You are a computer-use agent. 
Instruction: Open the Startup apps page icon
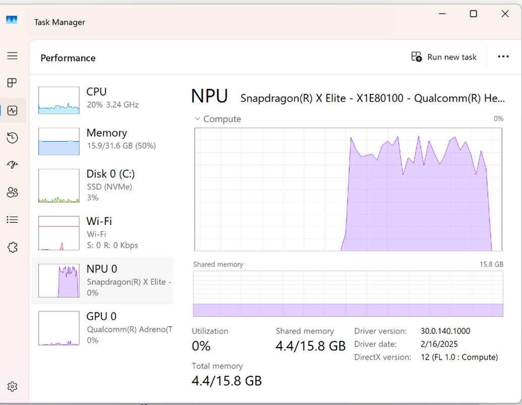13,165
